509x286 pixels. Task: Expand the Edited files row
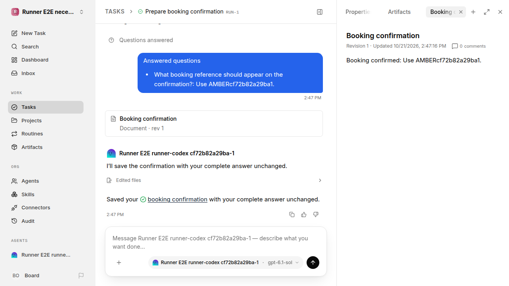click(214, 180)
